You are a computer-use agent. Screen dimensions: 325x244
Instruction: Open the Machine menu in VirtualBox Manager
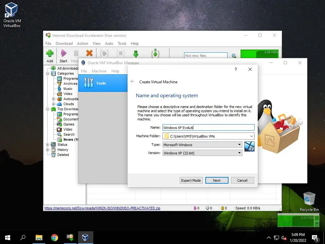coord(99,71)
